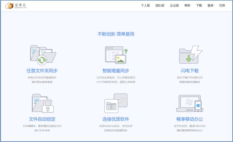
Task: Click the text 优先下载打开任意文件
Action: pyautogui.click(x=190, y=77)
